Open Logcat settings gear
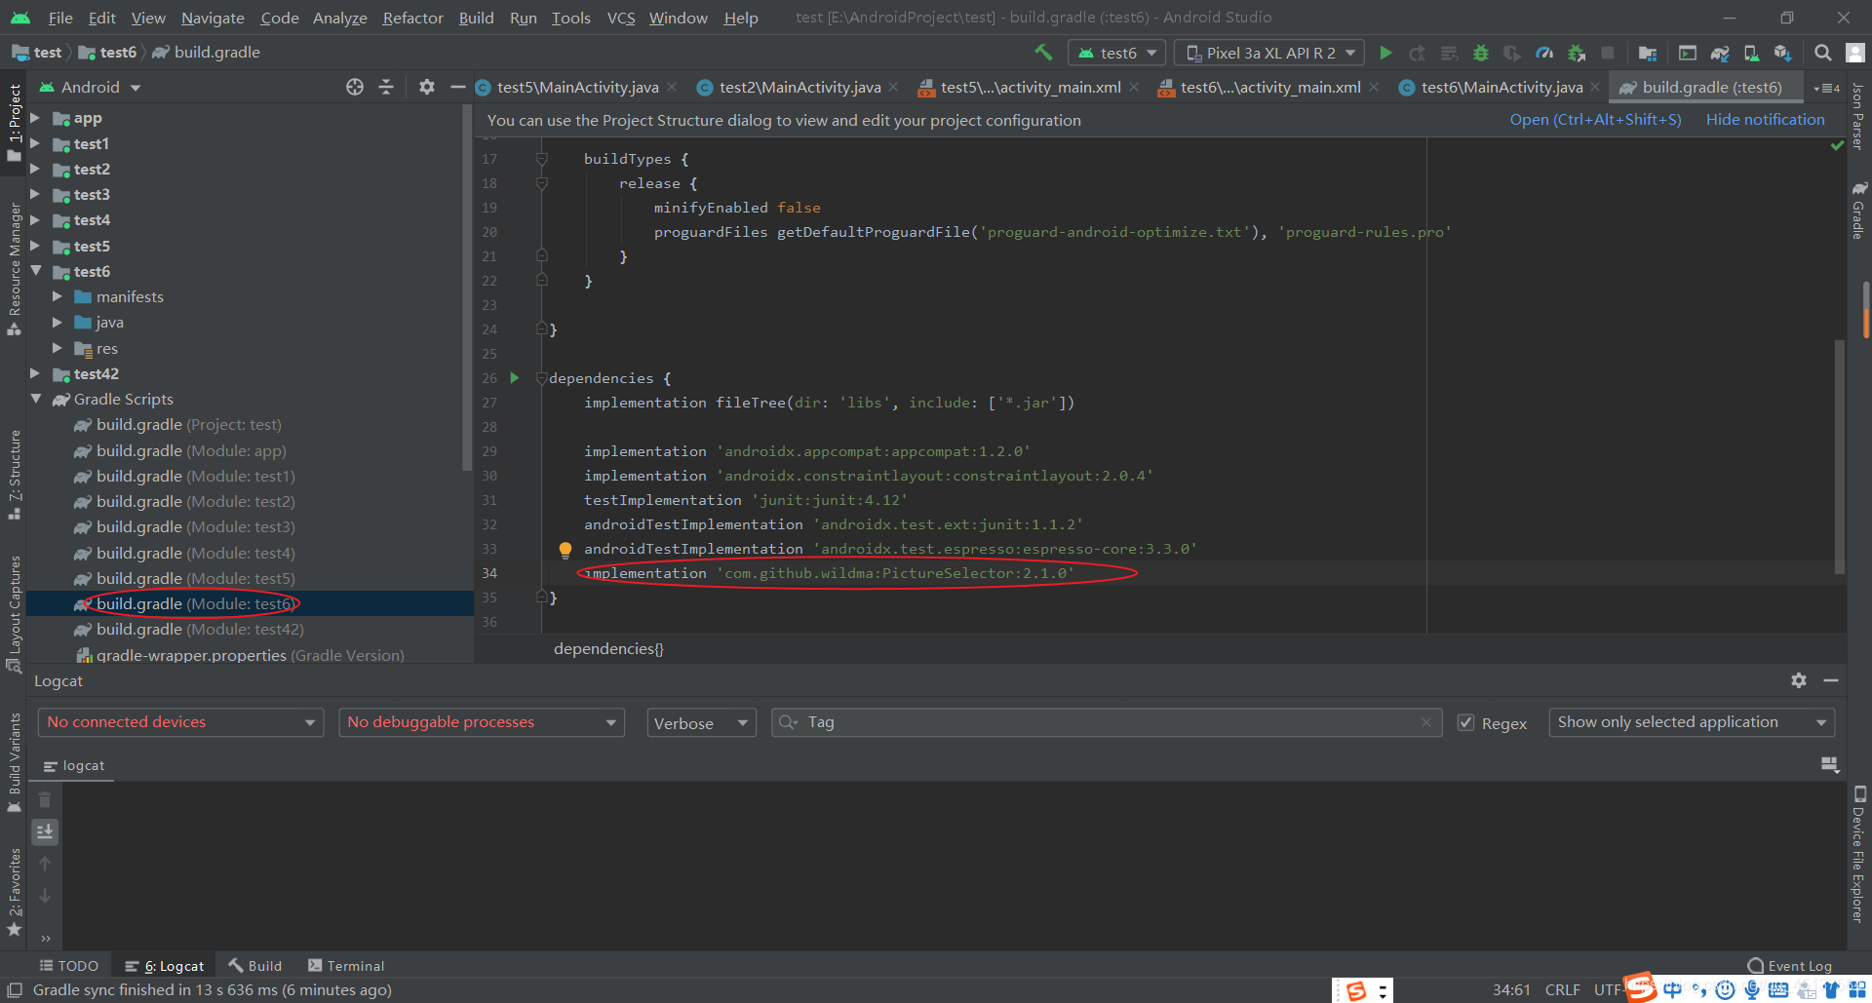The width and height of the screenshot is (1872, 1003). click(x=1799, y=680)
